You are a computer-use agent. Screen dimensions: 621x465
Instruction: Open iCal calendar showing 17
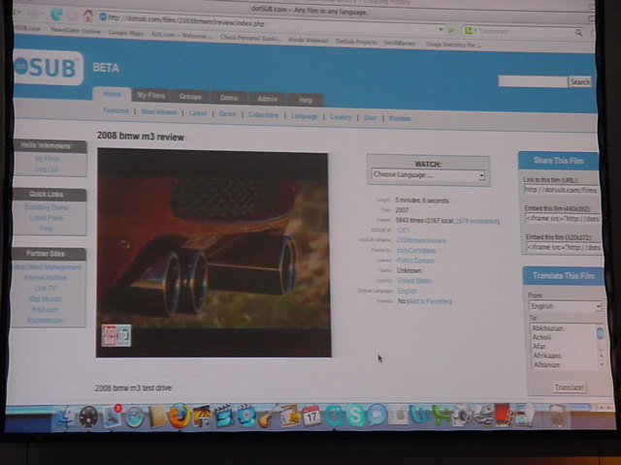coord(311,416)
